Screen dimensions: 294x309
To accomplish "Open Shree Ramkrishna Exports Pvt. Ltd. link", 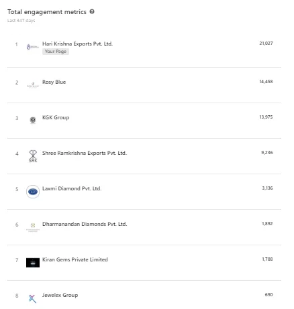I will [85, 153].
